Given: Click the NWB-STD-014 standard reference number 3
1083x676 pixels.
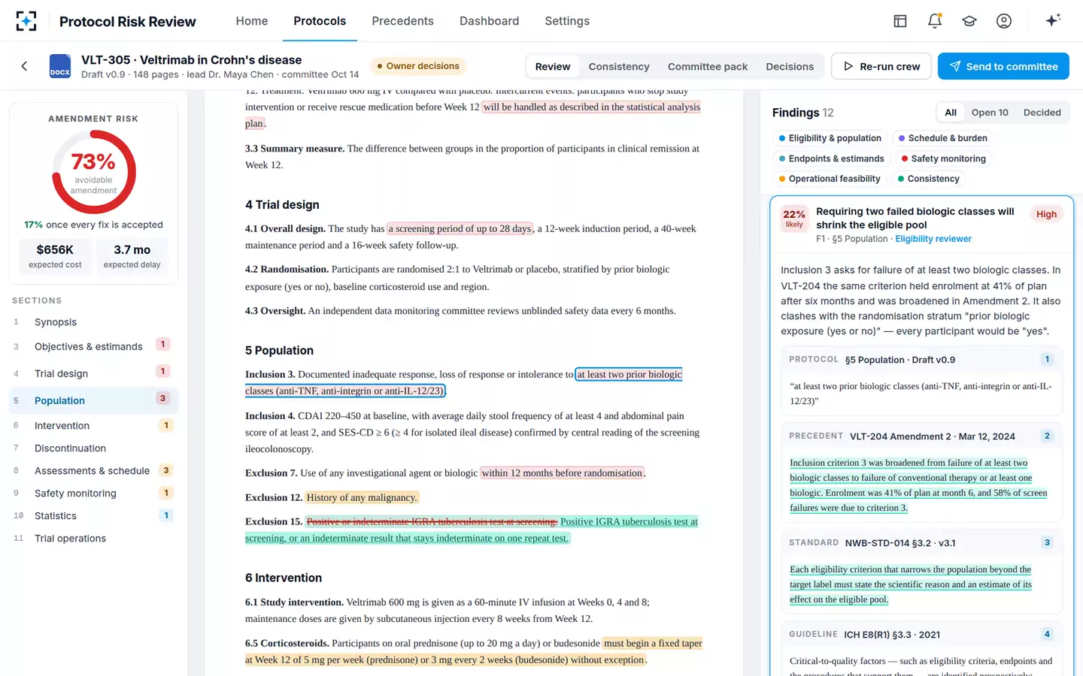Looking at the screenshot, I should pos(1047,542).
